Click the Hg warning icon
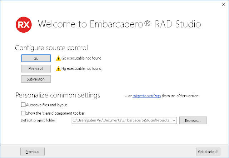 tap(58, 69)
